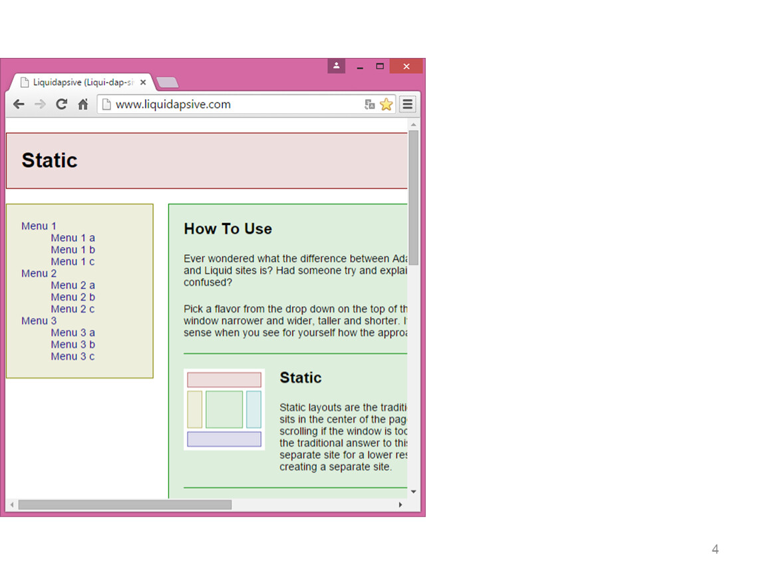
Task: Click the horizontal scrollbar right arrow
Action: coord(400,505)
